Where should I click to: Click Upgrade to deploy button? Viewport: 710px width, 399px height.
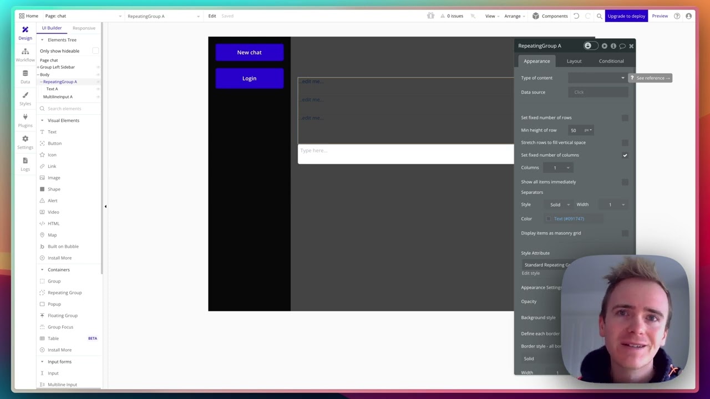(x=626, y=16)
